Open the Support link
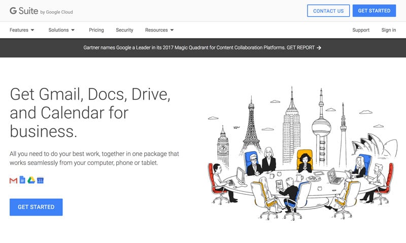Viewport: 406px width, 243px height. pos(361,30)
